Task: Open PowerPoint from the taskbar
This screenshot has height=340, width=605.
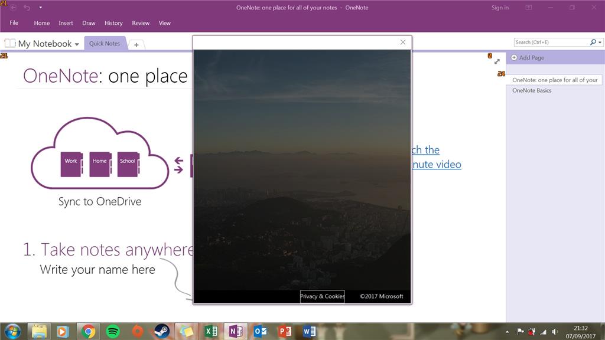Action: 285,331
